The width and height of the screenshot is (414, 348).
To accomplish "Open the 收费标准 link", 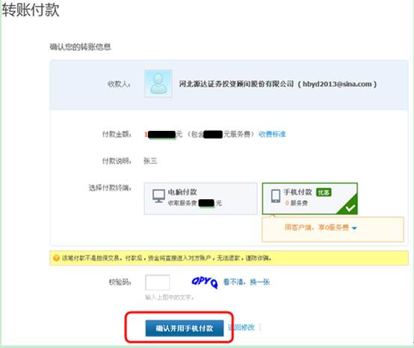I will coord(272,134).
